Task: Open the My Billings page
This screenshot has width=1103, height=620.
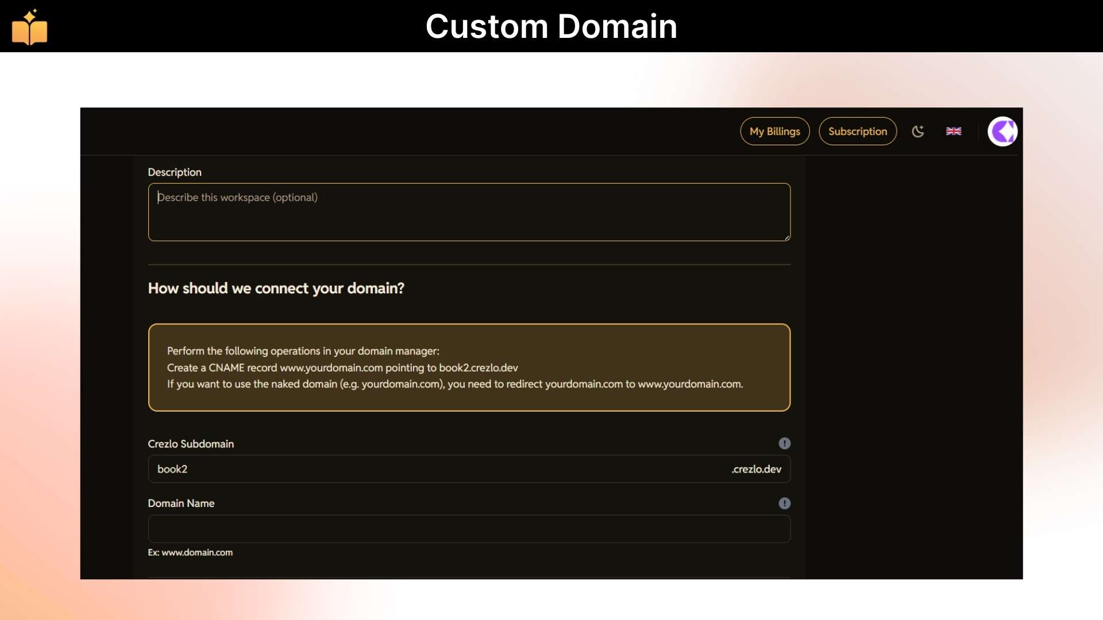Action: (x=774, y=131)
